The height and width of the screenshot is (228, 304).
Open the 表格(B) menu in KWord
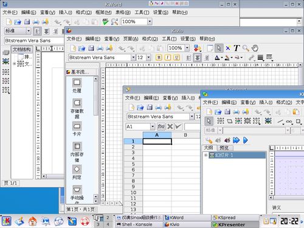[x=123, y=12]
